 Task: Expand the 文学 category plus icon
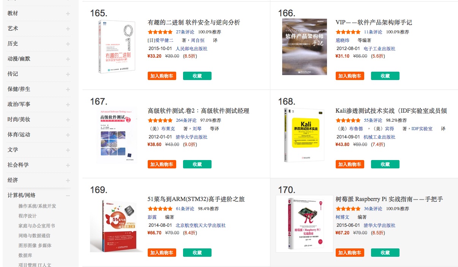coord(68,150)
